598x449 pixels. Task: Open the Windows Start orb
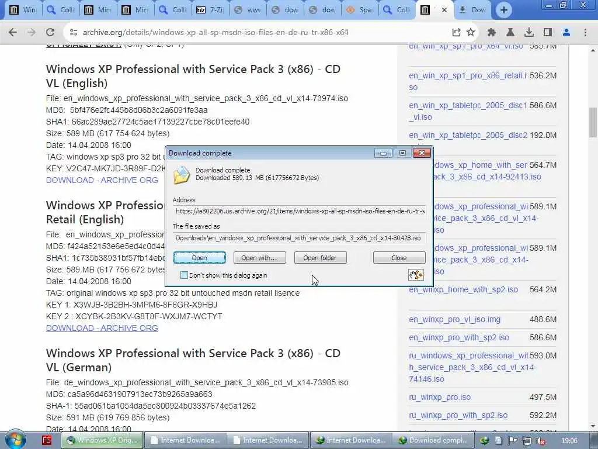point(16,439)
